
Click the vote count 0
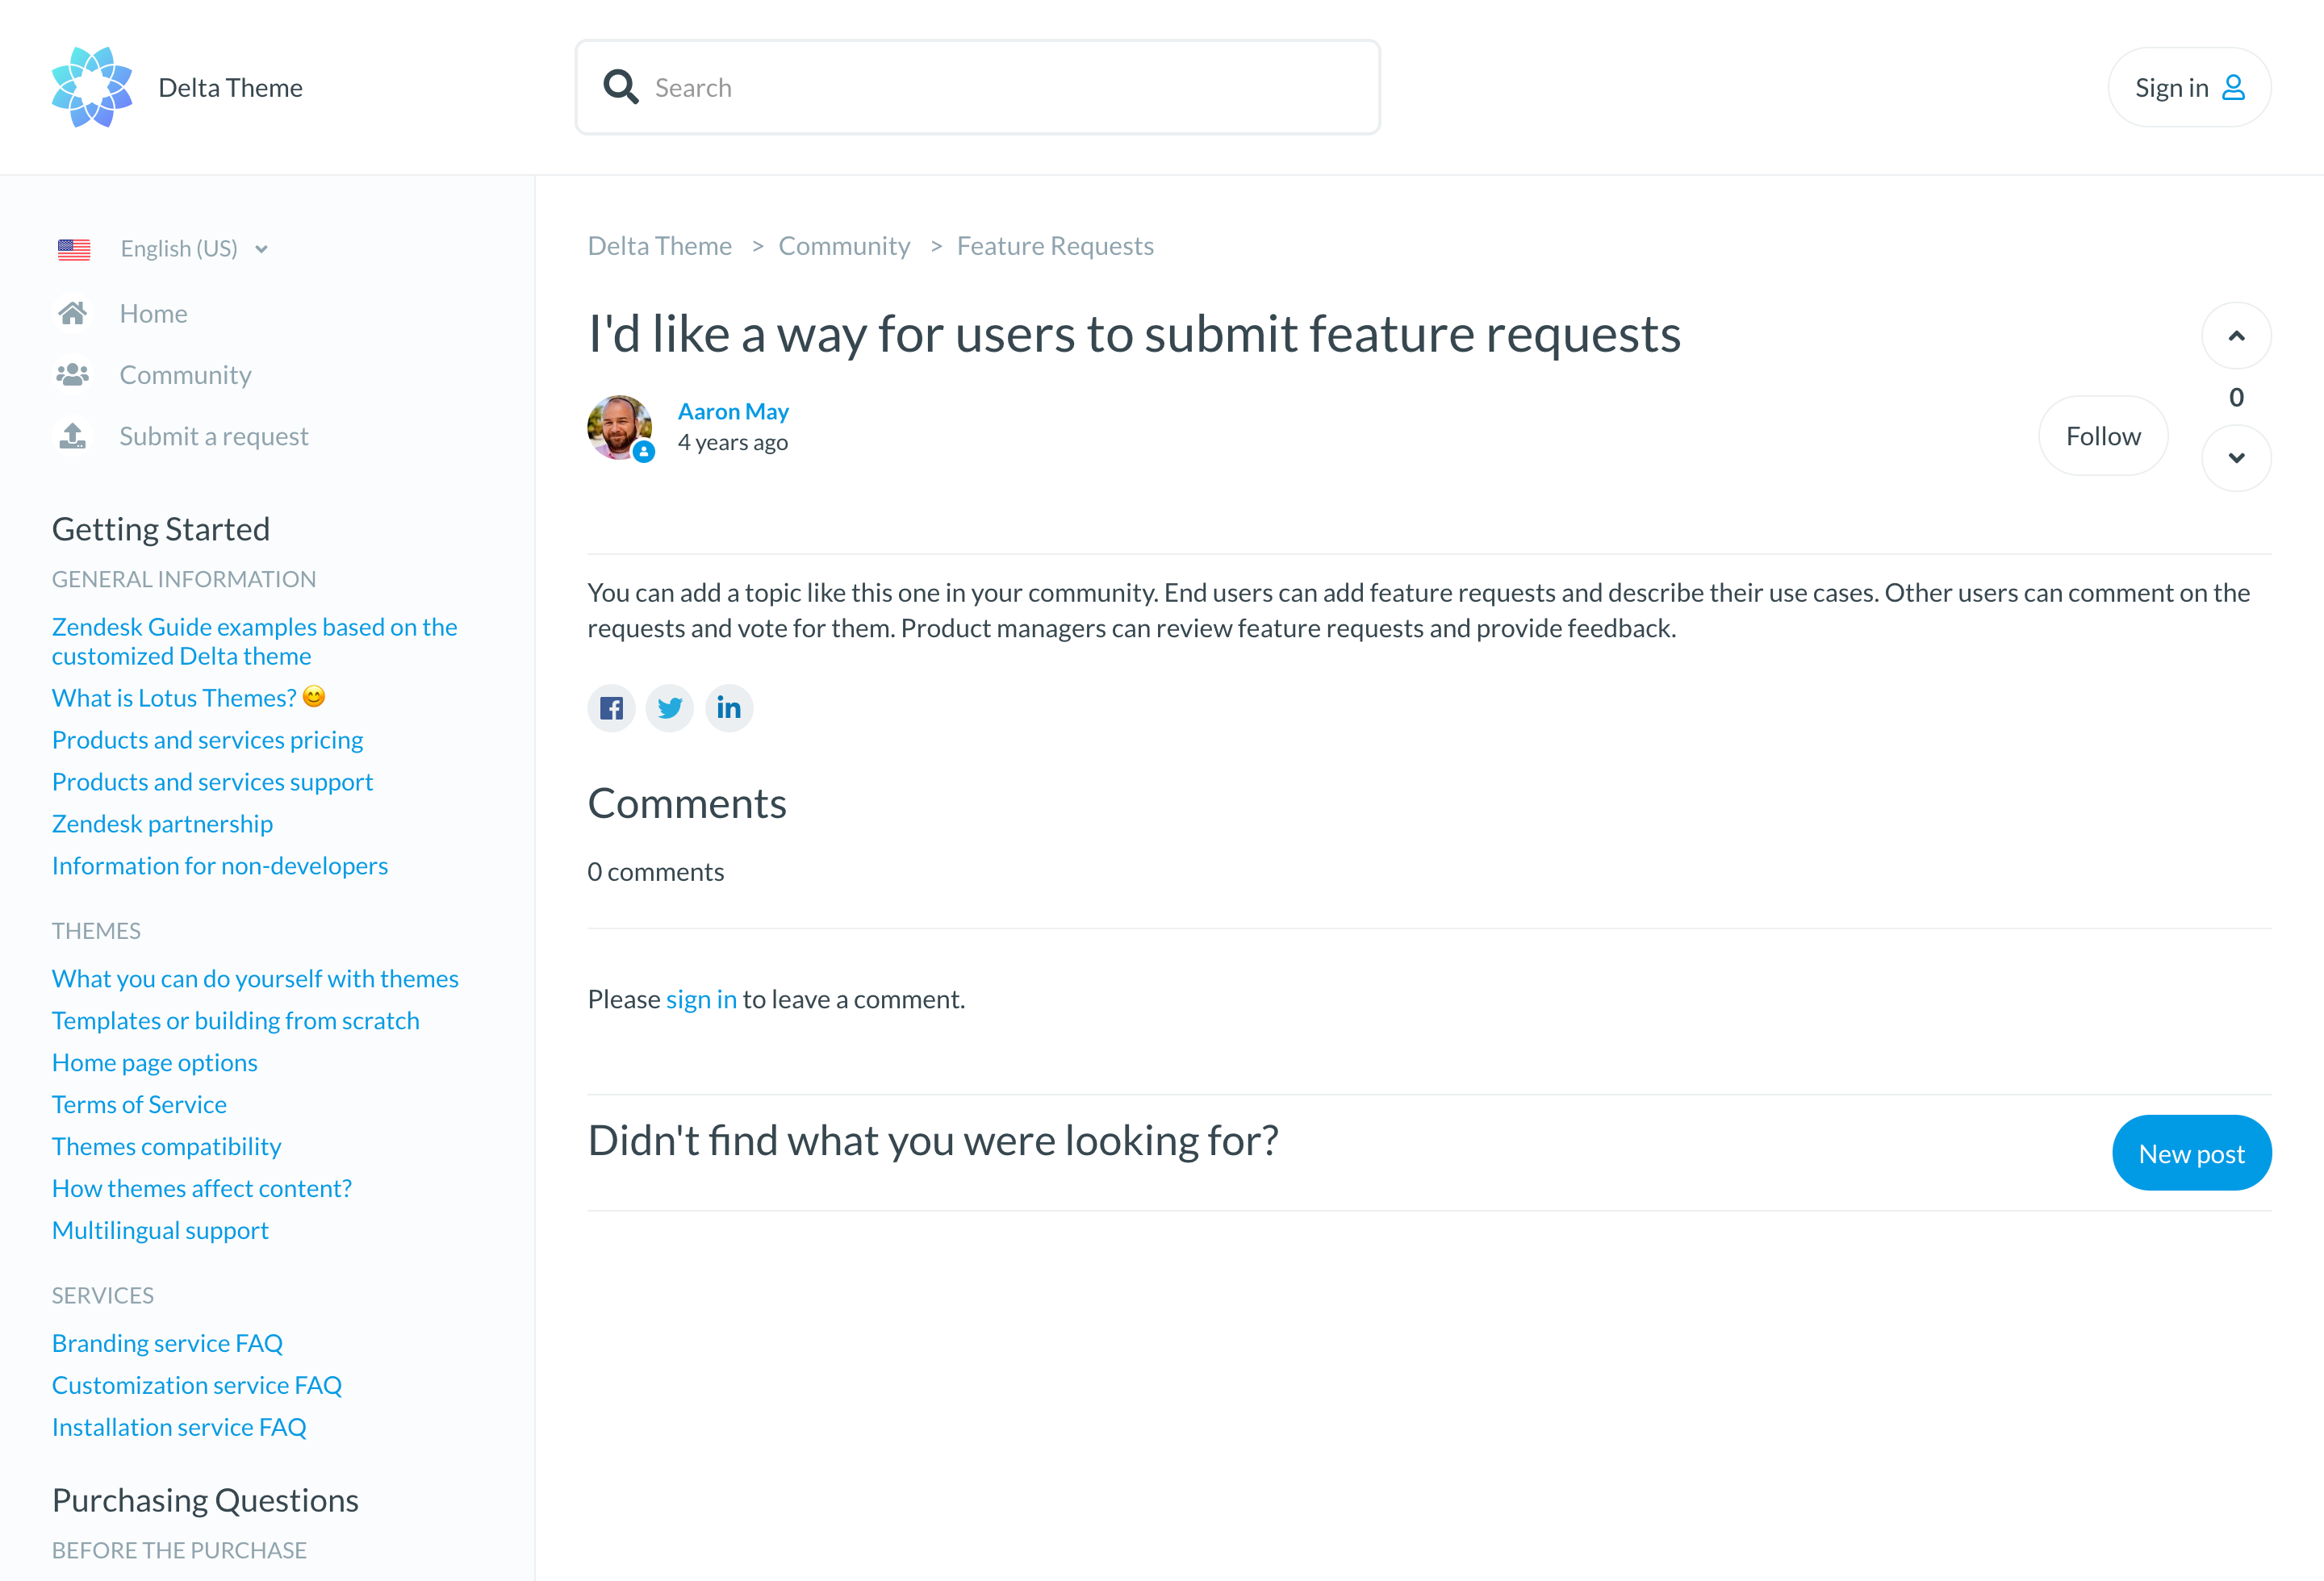2236,398
